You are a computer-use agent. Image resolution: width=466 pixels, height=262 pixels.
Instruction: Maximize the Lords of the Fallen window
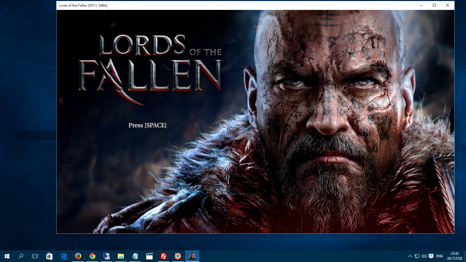click(434, 5)
